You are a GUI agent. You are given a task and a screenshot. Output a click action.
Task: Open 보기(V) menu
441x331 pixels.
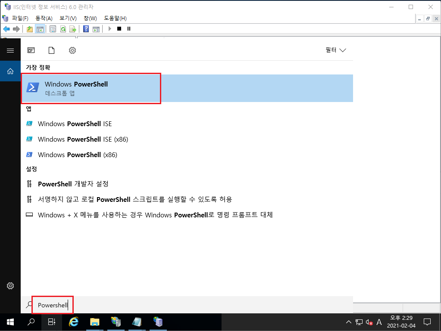(68, 18)
